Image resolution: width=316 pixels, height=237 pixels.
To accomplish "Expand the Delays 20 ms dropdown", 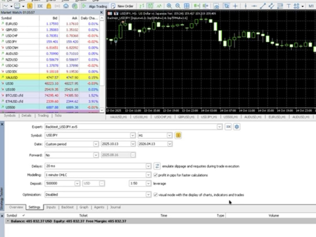I will (148, 166).
